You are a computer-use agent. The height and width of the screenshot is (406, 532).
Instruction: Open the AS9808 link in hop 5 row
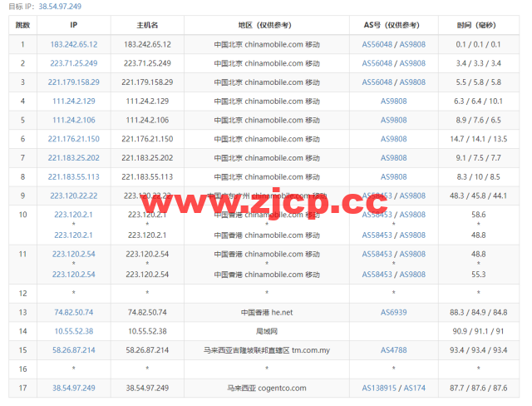pos(393,120)
